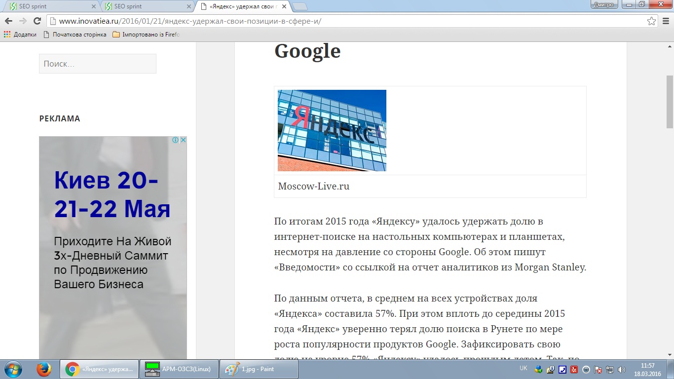
Task: Open the blue phone tray icon
Action: 562,369
